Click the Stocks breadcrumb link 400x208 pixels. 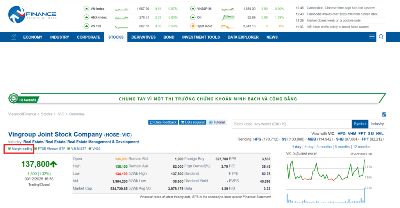[46, 114]
